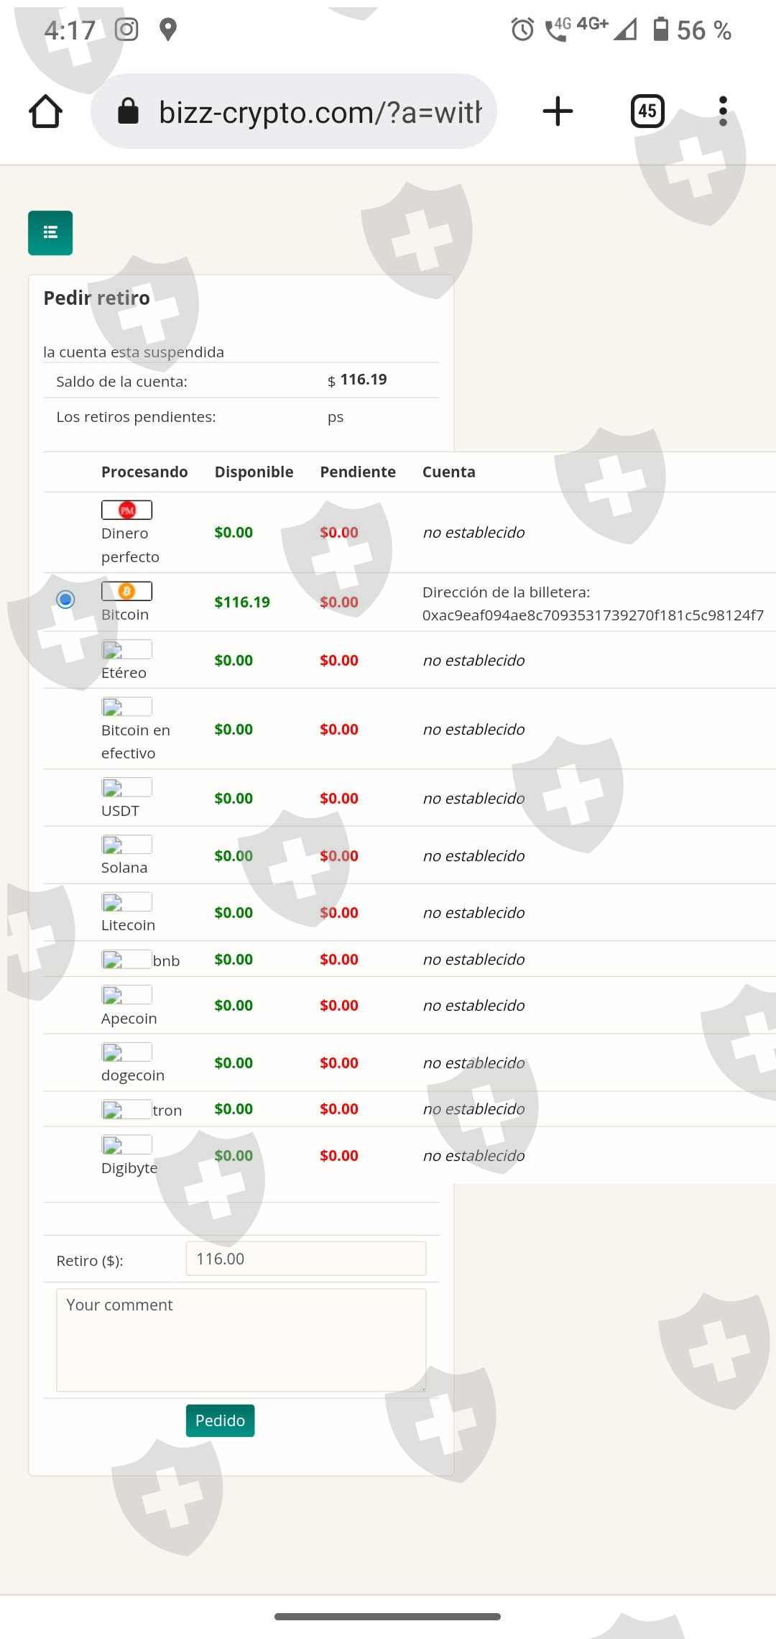Tap 'Los retiros pendientes:' label
This screenshot has height=1639, width=776.
pyautogui.click(x=136, y=417)
